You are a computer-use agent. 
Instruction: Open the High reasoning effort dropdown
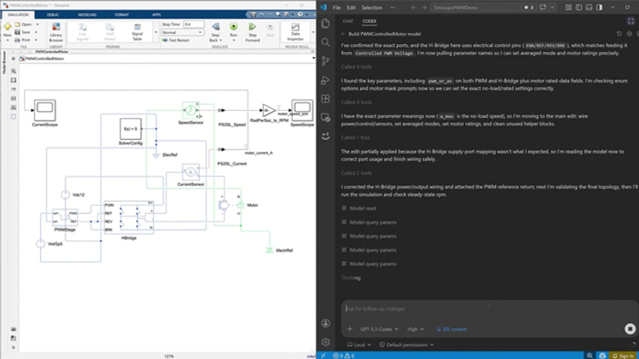(416, 329)
